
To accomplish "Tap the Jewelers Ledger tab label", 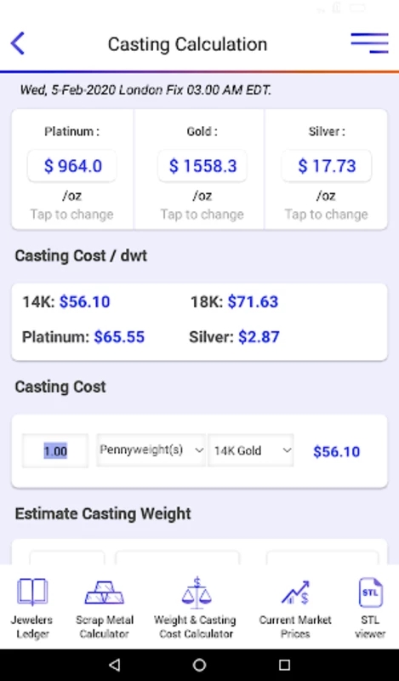I will point(31,627).
